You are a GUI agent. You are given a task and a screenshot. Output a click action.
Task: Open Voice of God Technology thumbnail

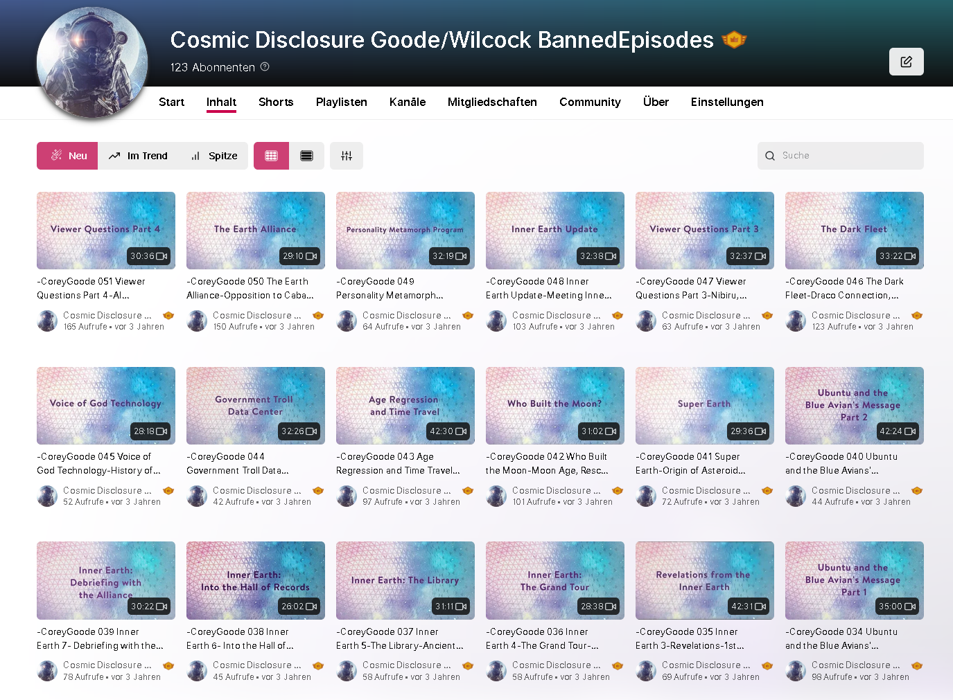pos(106,406)
